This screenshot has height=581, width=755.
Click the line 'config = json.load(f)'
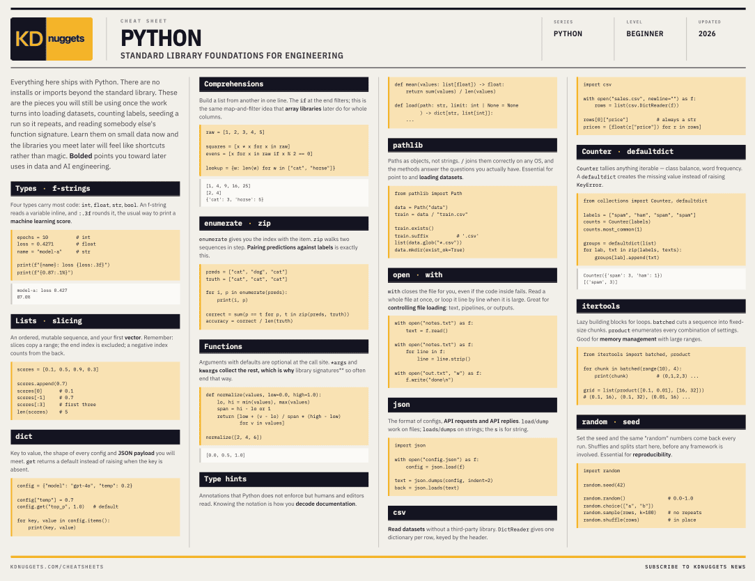(x=435, y=467)
